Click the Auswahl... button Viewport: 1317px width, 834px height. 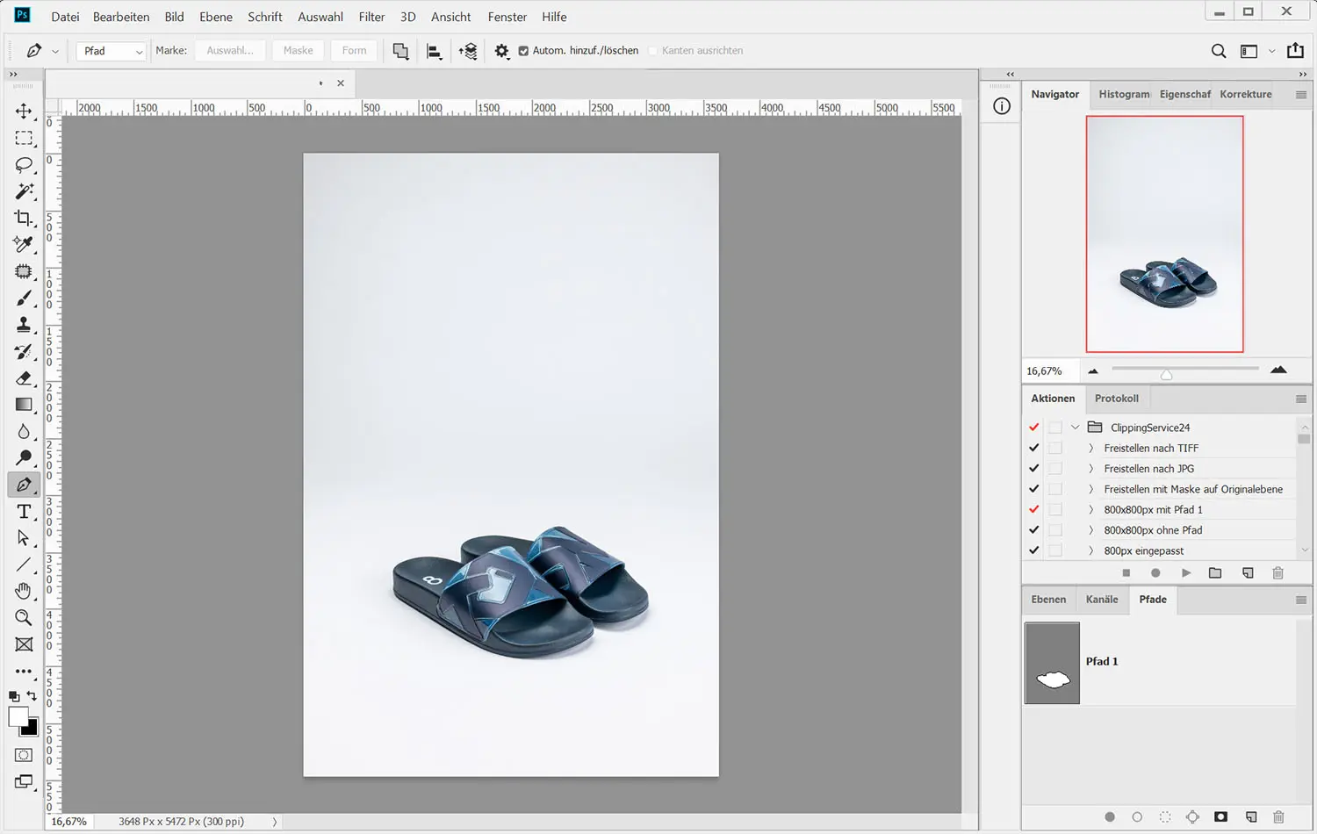(230, 51)
